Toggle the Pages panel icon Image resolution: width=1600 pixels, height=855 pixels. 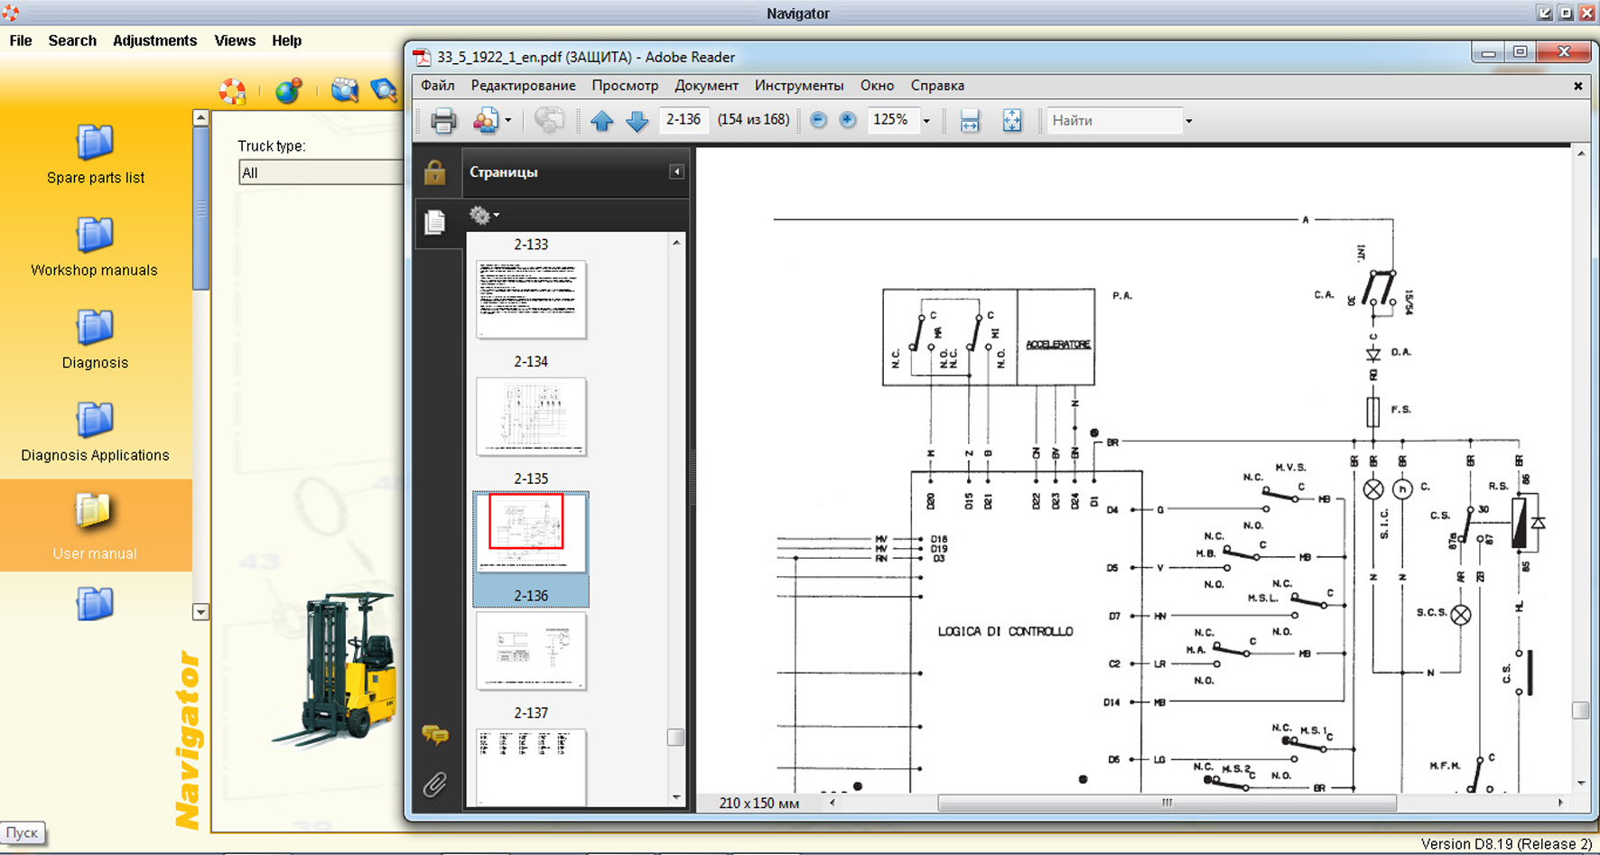click(x=435, y=221)
